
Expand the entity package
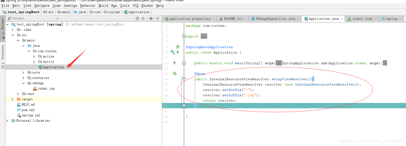pos(34,62)
